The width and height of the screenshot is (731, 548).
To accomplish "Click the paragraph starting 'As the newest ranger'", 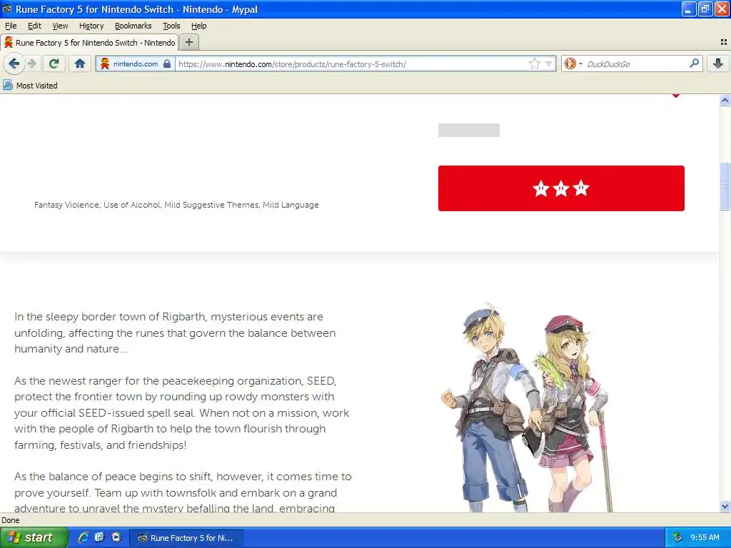I will point(182,413).
